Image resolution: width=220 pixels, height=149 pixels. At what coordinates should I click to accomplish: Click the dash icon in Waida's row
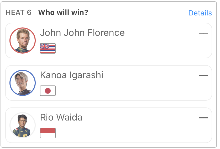pyautogui.click(x=203, y=118)
